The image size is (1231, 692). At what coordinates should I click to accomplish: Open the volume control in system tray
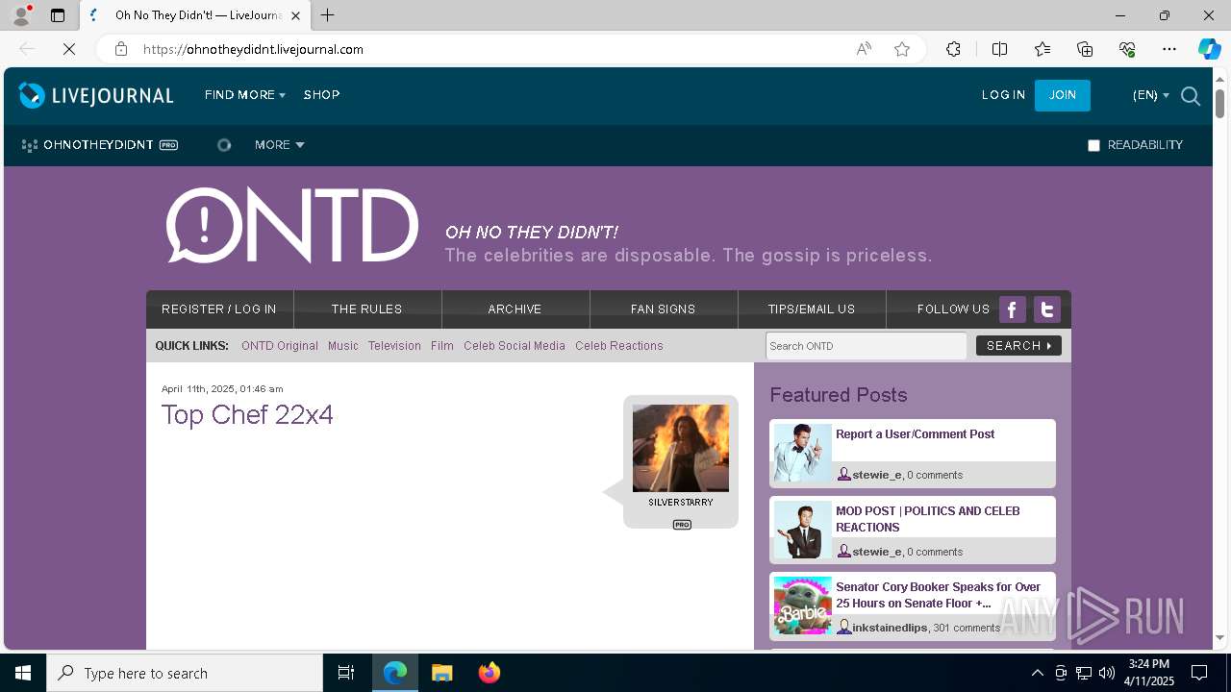pyautogui.click(x=1107, y=673)
